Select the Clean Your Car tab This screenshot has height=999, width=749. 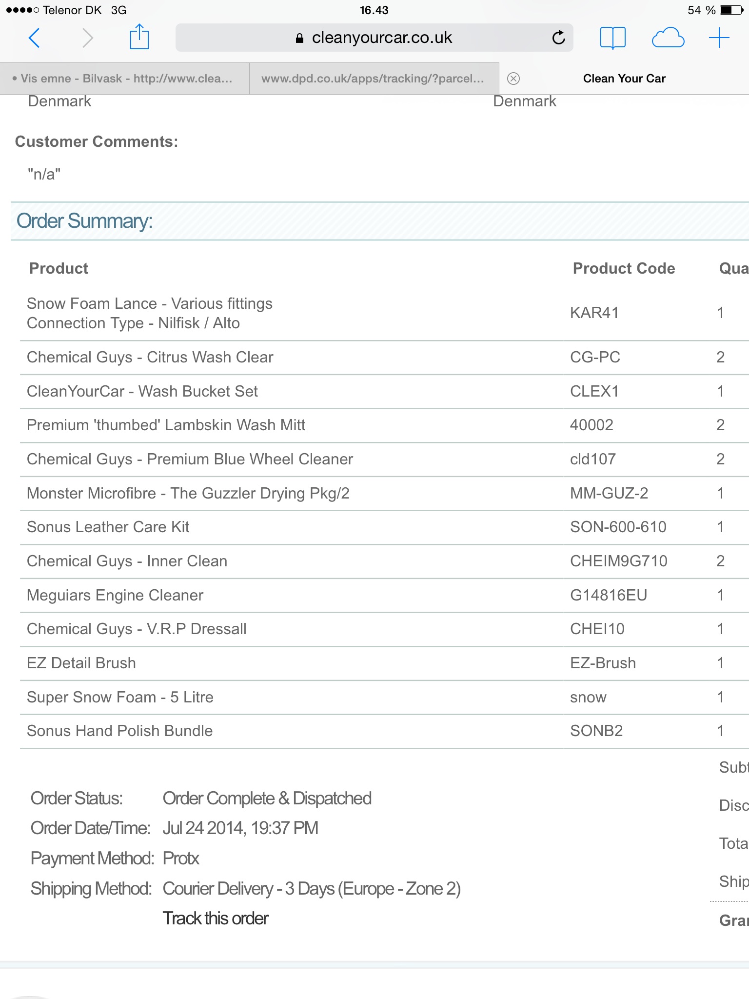[624, 79]
